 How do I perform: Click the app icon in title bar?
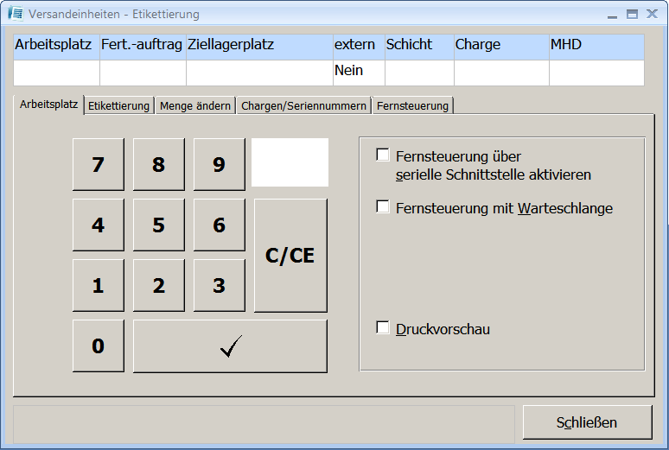[x=15, y=15]
